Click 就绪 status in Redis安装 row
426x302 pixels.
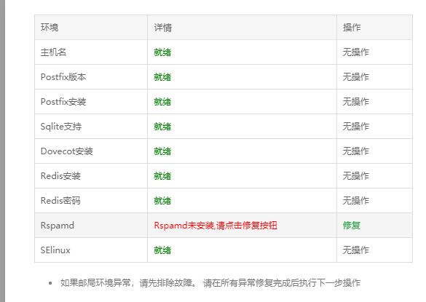tap(162, 175)
